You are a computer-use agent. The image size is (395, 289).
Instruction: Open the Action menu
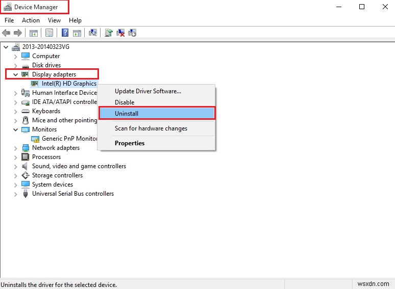[31, 20]
